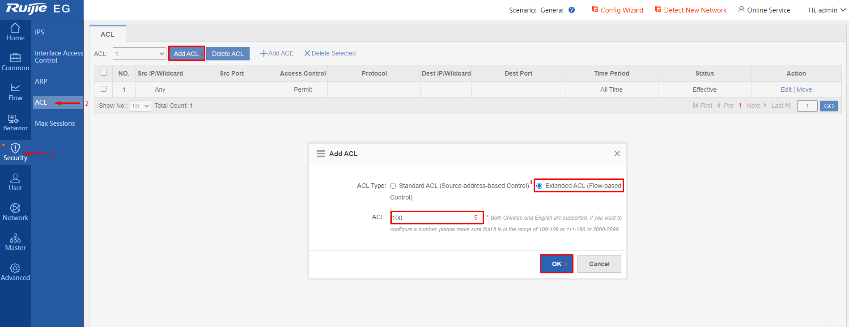This screenshot has height=327, width=849.
Task: Click the Any source IP cell
Action: (x=160, y=89)
